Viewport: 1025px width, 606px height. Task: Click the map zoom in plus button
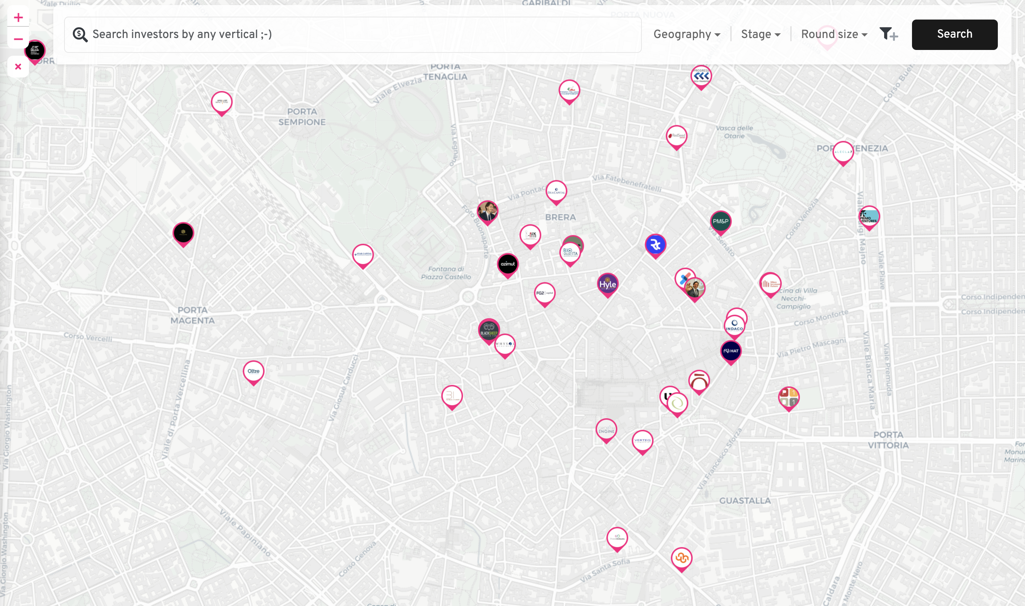point(18,17)
